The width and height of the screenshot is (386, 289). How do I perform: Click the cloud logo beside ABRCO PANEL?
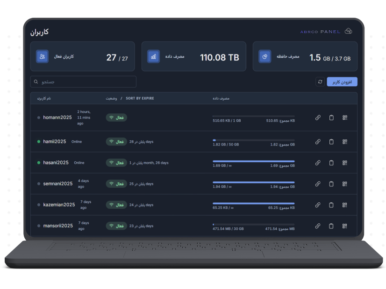coord(348,31)
